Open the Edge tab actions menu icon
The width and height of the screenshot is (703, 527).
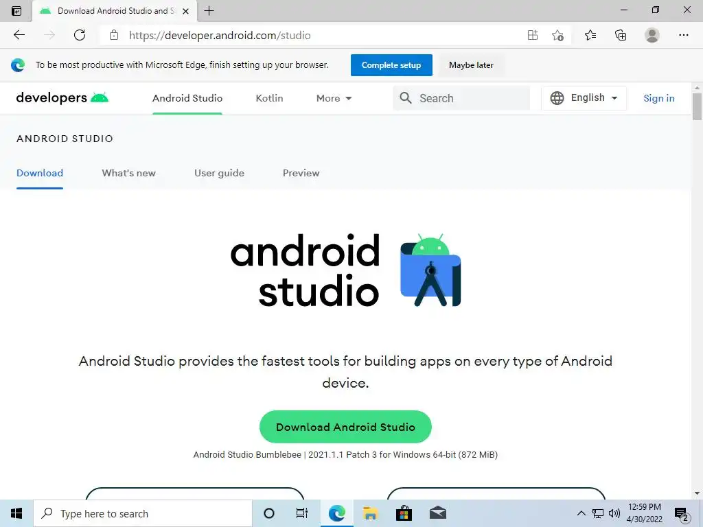click(16, 11)
